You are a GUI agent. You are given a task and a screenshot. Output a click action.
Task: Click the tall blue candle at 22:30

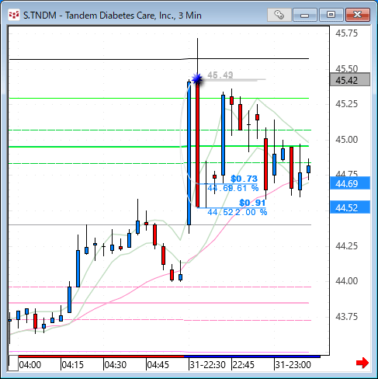(189, 153)
